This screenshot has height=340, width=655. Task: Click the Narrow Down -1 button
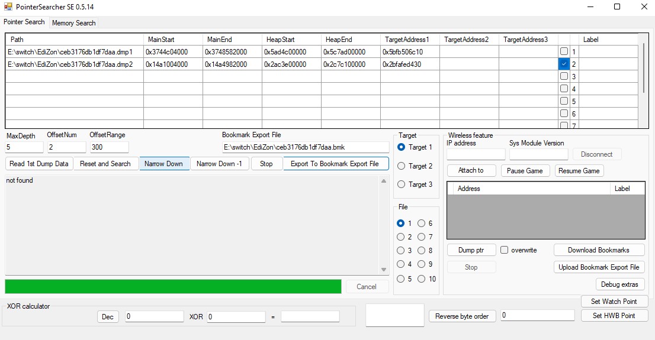[x=219, y=164]
